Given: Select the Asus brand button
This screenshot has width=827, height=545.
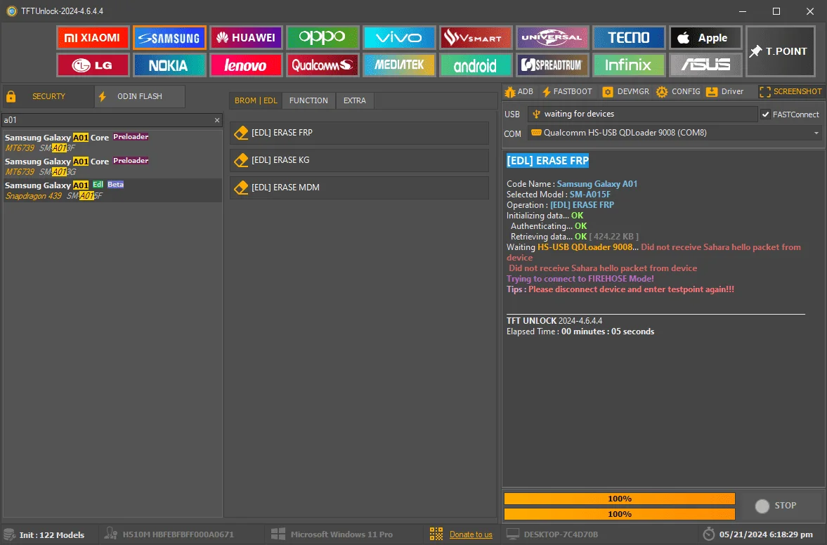Looking at the screenshot, I should (705, 65).
